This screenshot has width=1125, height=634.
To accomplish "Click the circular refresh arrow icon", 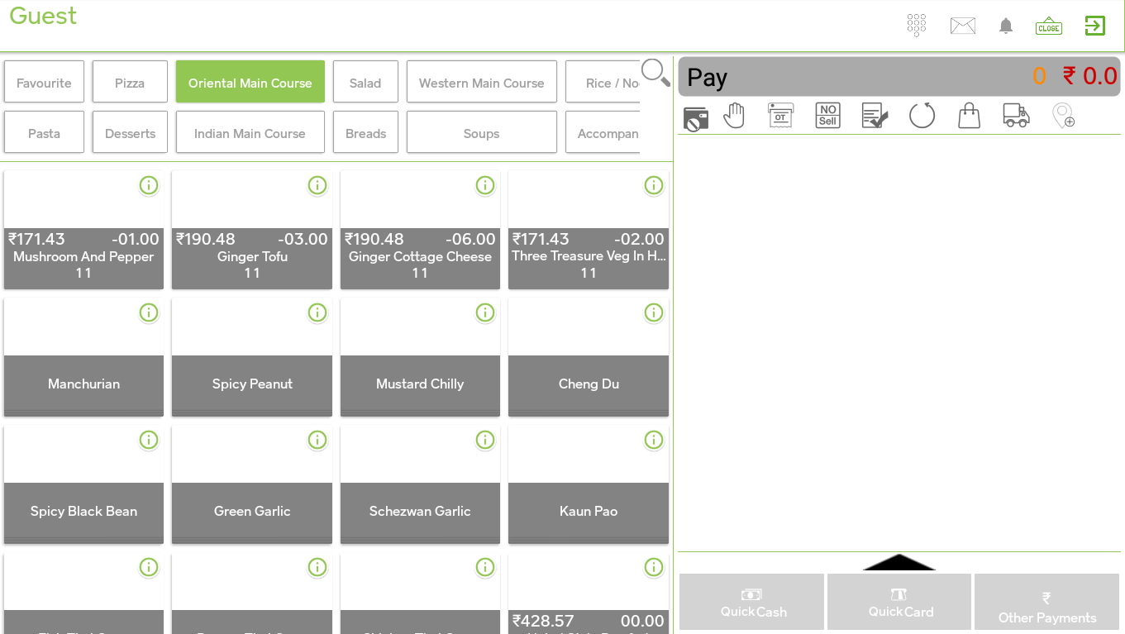I will click(x=922, y=116).
